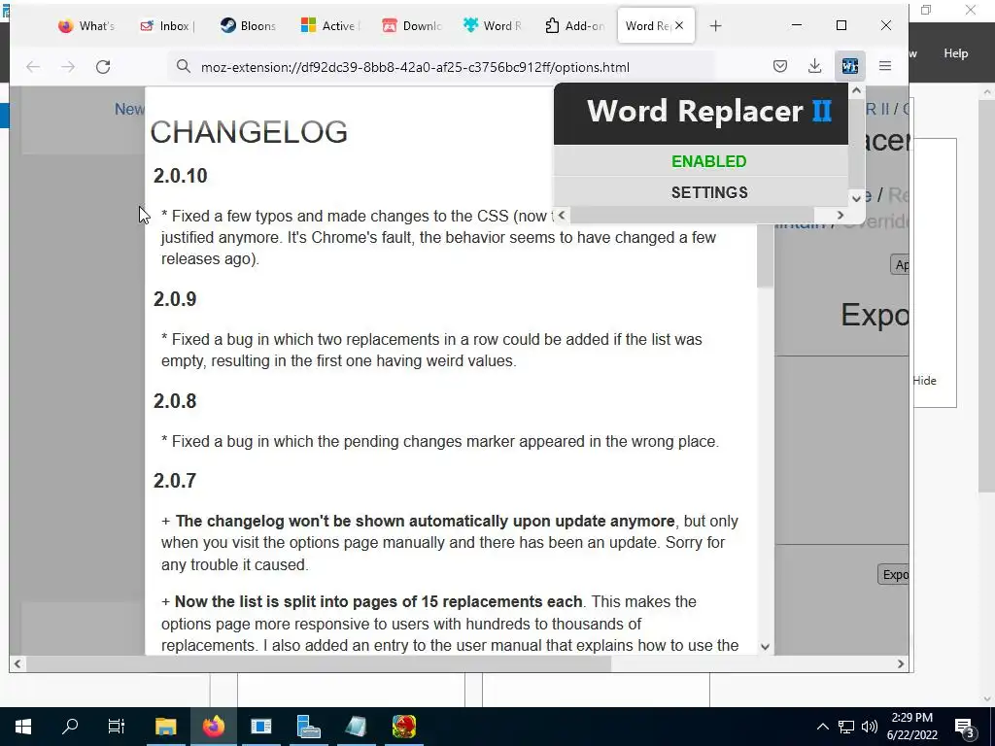
Task: Go forward to next page
Action: (68, 67)
